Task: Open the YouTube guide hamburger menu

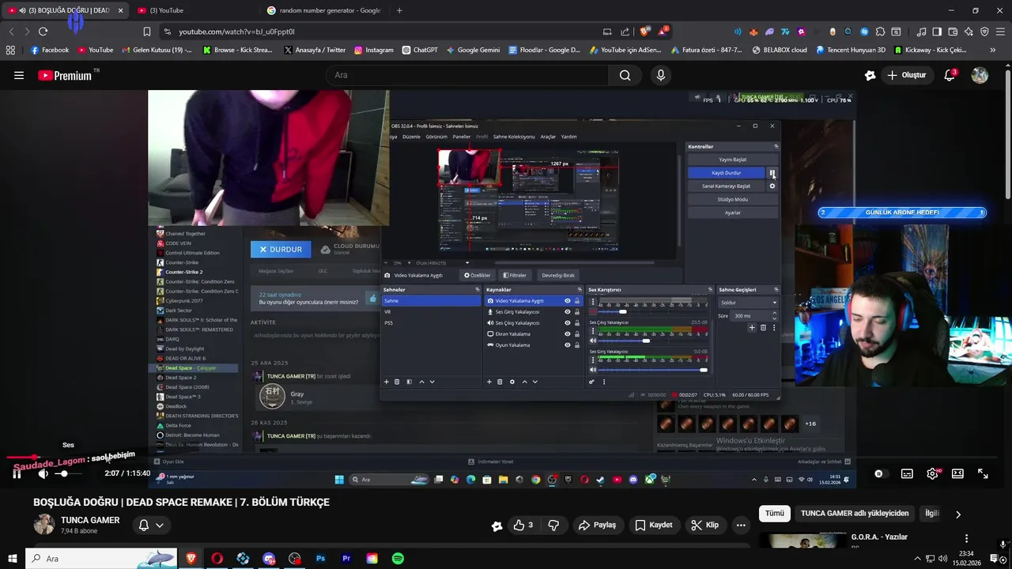Action: coord(19,75)
